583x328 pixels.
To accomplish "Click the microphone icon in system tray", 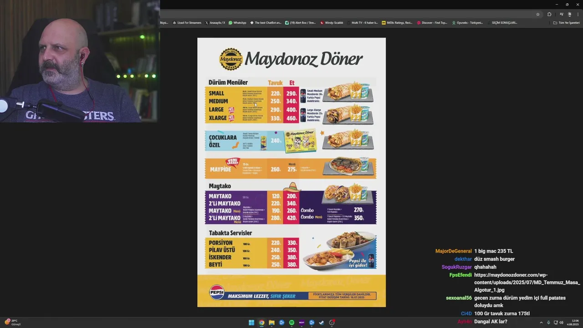I will (548, 323).
